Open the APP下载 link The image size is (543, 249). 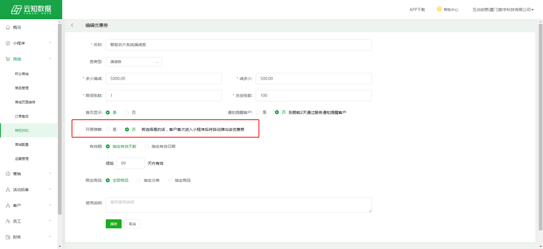[417, 10]
